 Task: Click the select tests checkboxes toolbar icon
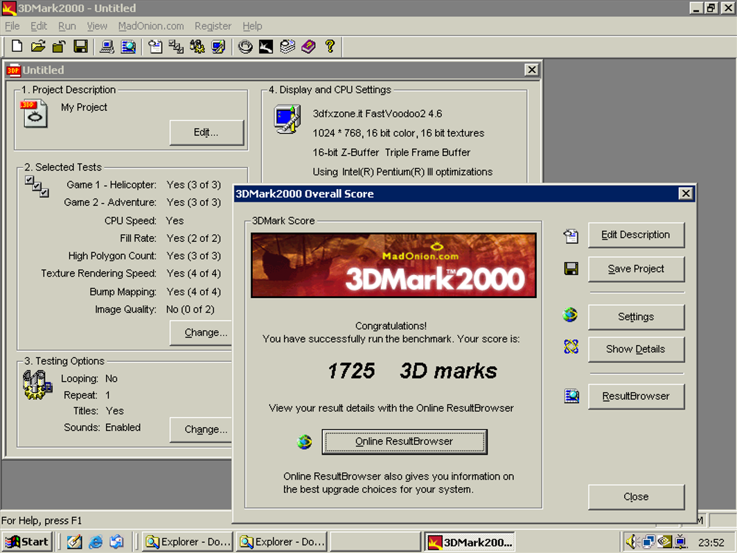click(x=176, y=46)
